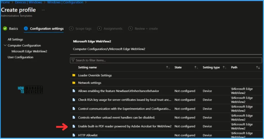The height and width of the screenshot is (139, 264).
Task: Click the Scope tags step number icon
Action: (x=71, y=28)
